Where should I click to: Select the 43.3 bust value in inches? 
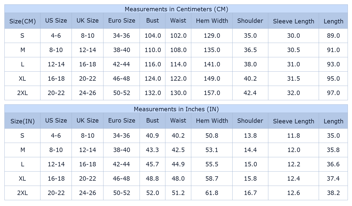(152, 150)
